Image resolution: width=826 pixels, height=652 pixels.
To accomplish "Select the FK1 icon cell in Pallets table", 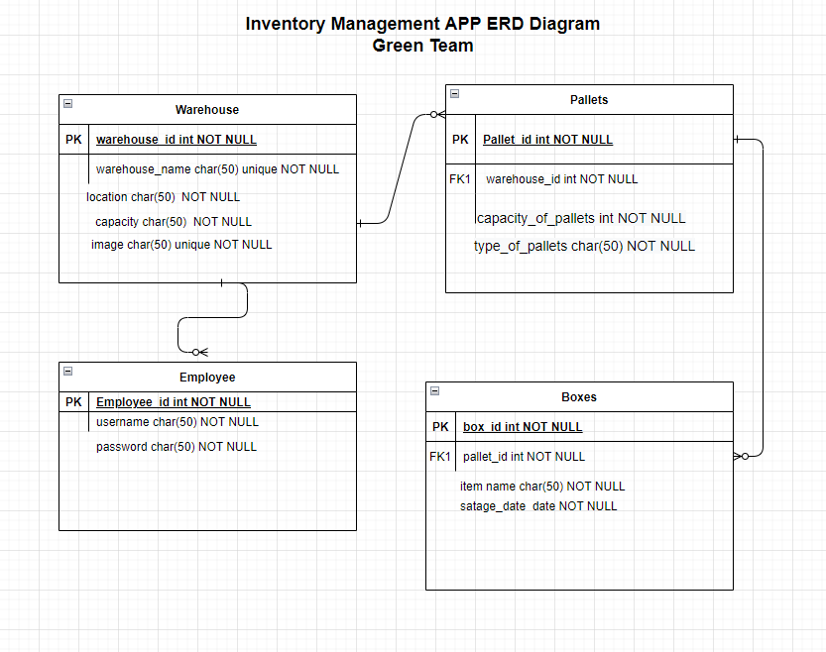I will [460, 178].
